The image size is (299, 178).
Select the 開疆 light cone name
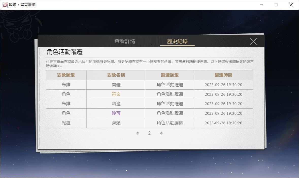click(x=116, y=85)
